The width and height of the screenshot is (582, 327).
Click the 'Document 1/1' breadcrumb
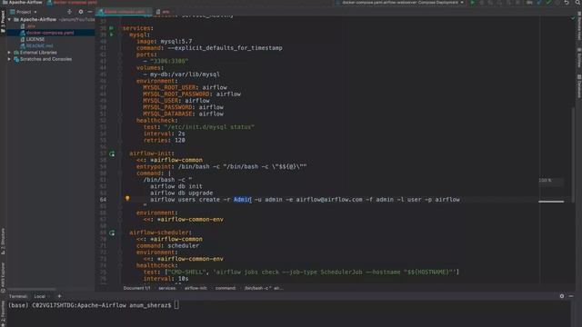click(x=137, y=288)
